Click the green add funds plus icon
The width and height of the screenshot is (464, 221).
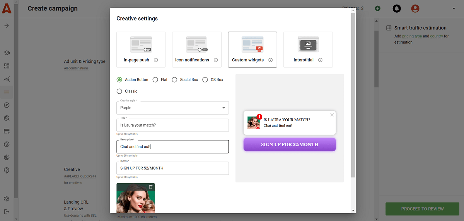click(x=378, y=8)
